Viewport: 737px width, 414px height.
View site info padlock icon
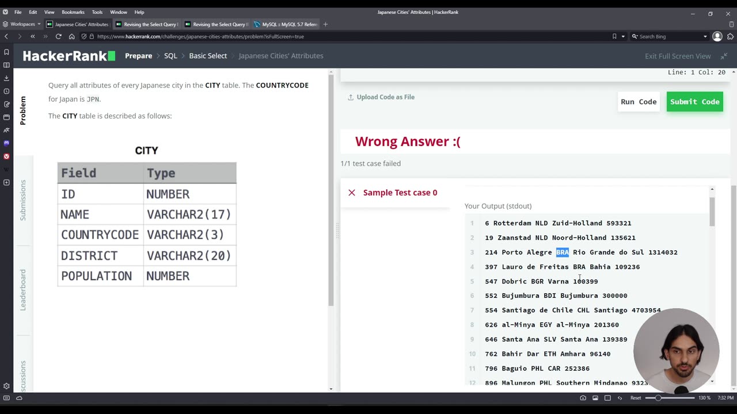point(92,36)
